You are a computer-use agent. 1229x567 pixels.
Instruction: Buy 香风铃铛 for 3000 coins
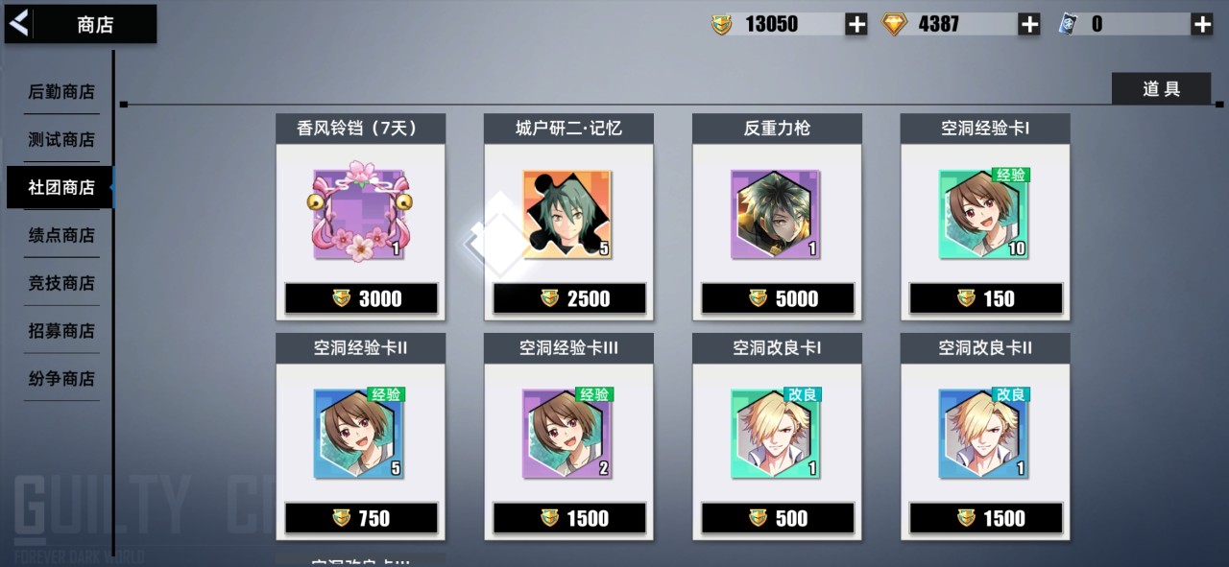click(361, 298)
